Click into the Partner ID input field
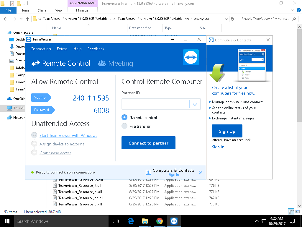 coord(155,104)
